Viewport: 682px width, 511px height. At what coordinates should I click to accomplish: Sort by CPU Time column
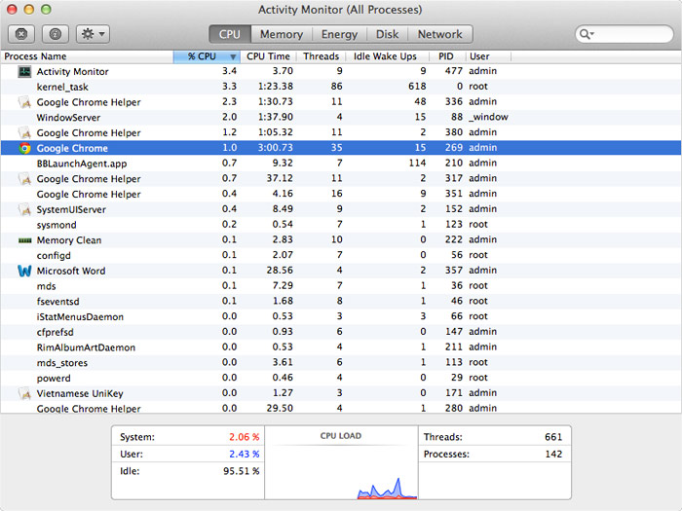(268, 56)
